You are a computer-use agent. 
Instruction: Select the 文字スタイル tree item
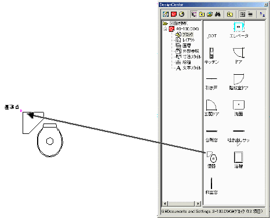tap(192, 68)
